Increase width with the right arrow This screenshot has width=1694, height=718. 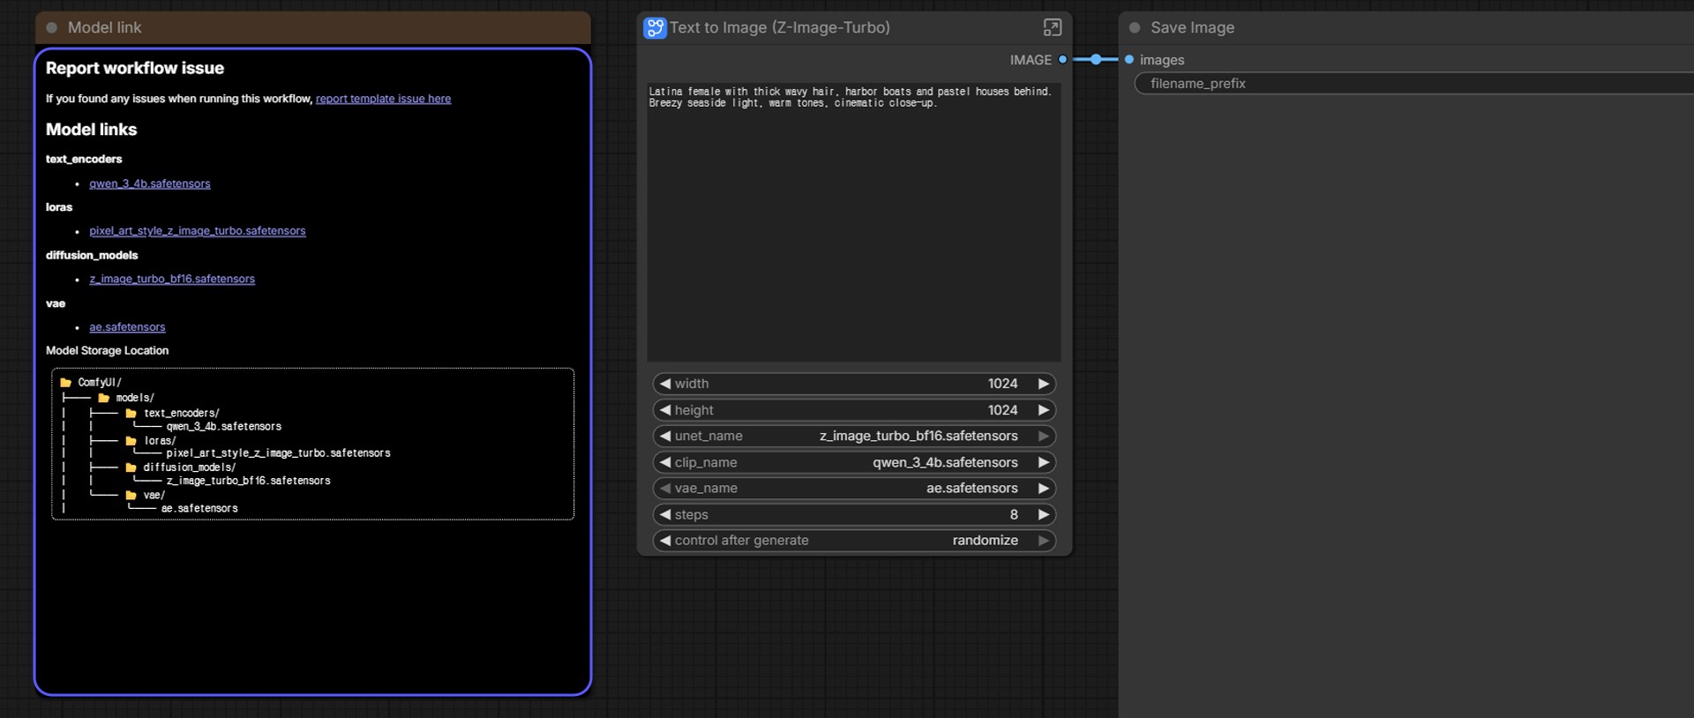(1044, 384)
